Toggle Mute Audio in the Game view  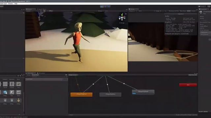click(183, 11)
